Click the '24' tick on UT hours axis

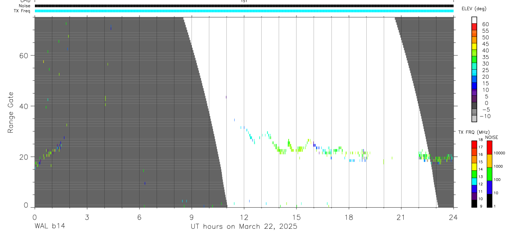pyautogui.click(x=454, y=217)
